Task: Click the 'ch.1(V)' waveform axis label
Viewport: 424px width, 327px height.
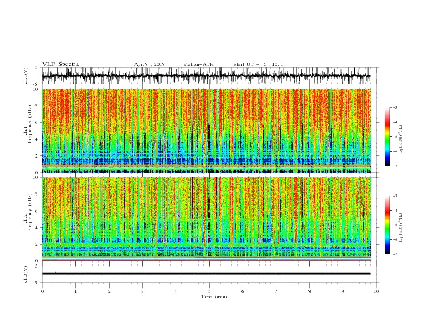Action: click(26, 76)
